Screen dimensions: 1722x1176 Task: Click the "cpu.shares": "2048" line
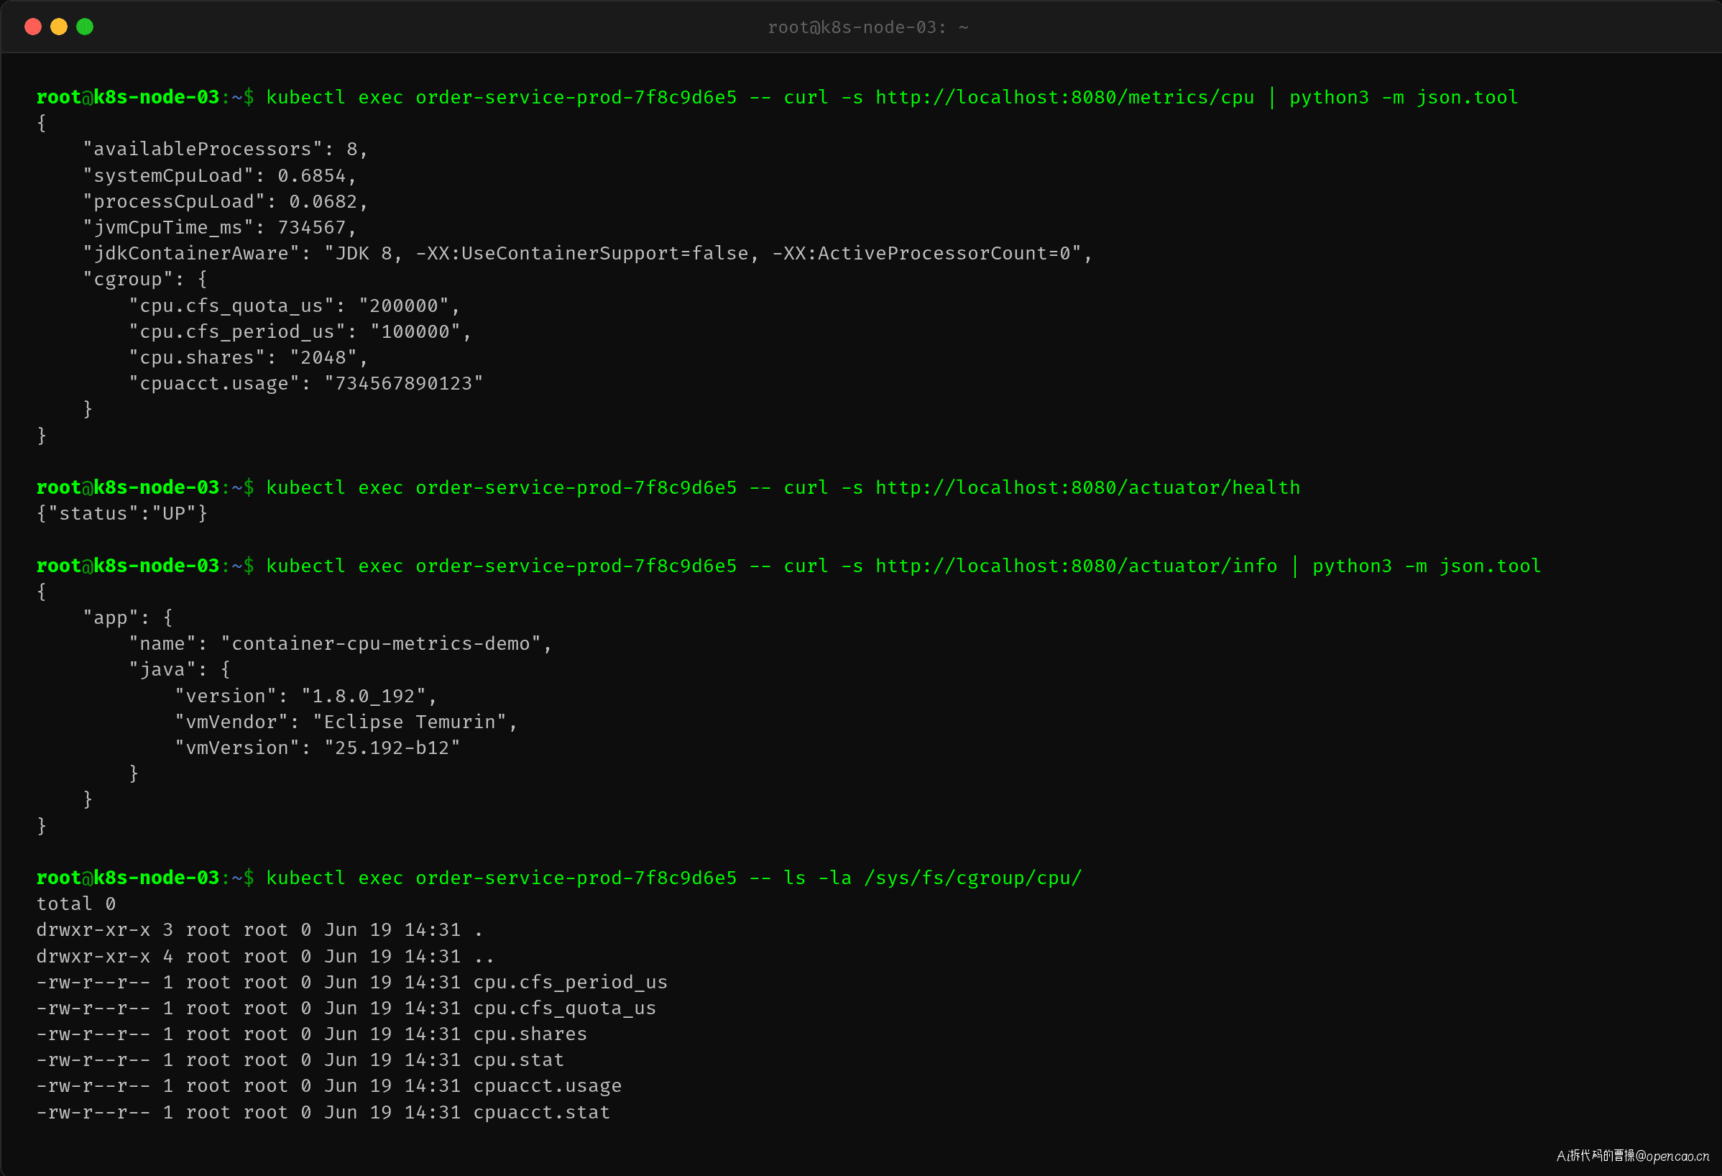pyautogui.click(x=248, y=357)
